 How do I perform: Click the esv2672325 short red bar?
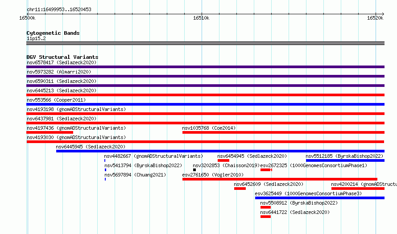click(266, 170)
